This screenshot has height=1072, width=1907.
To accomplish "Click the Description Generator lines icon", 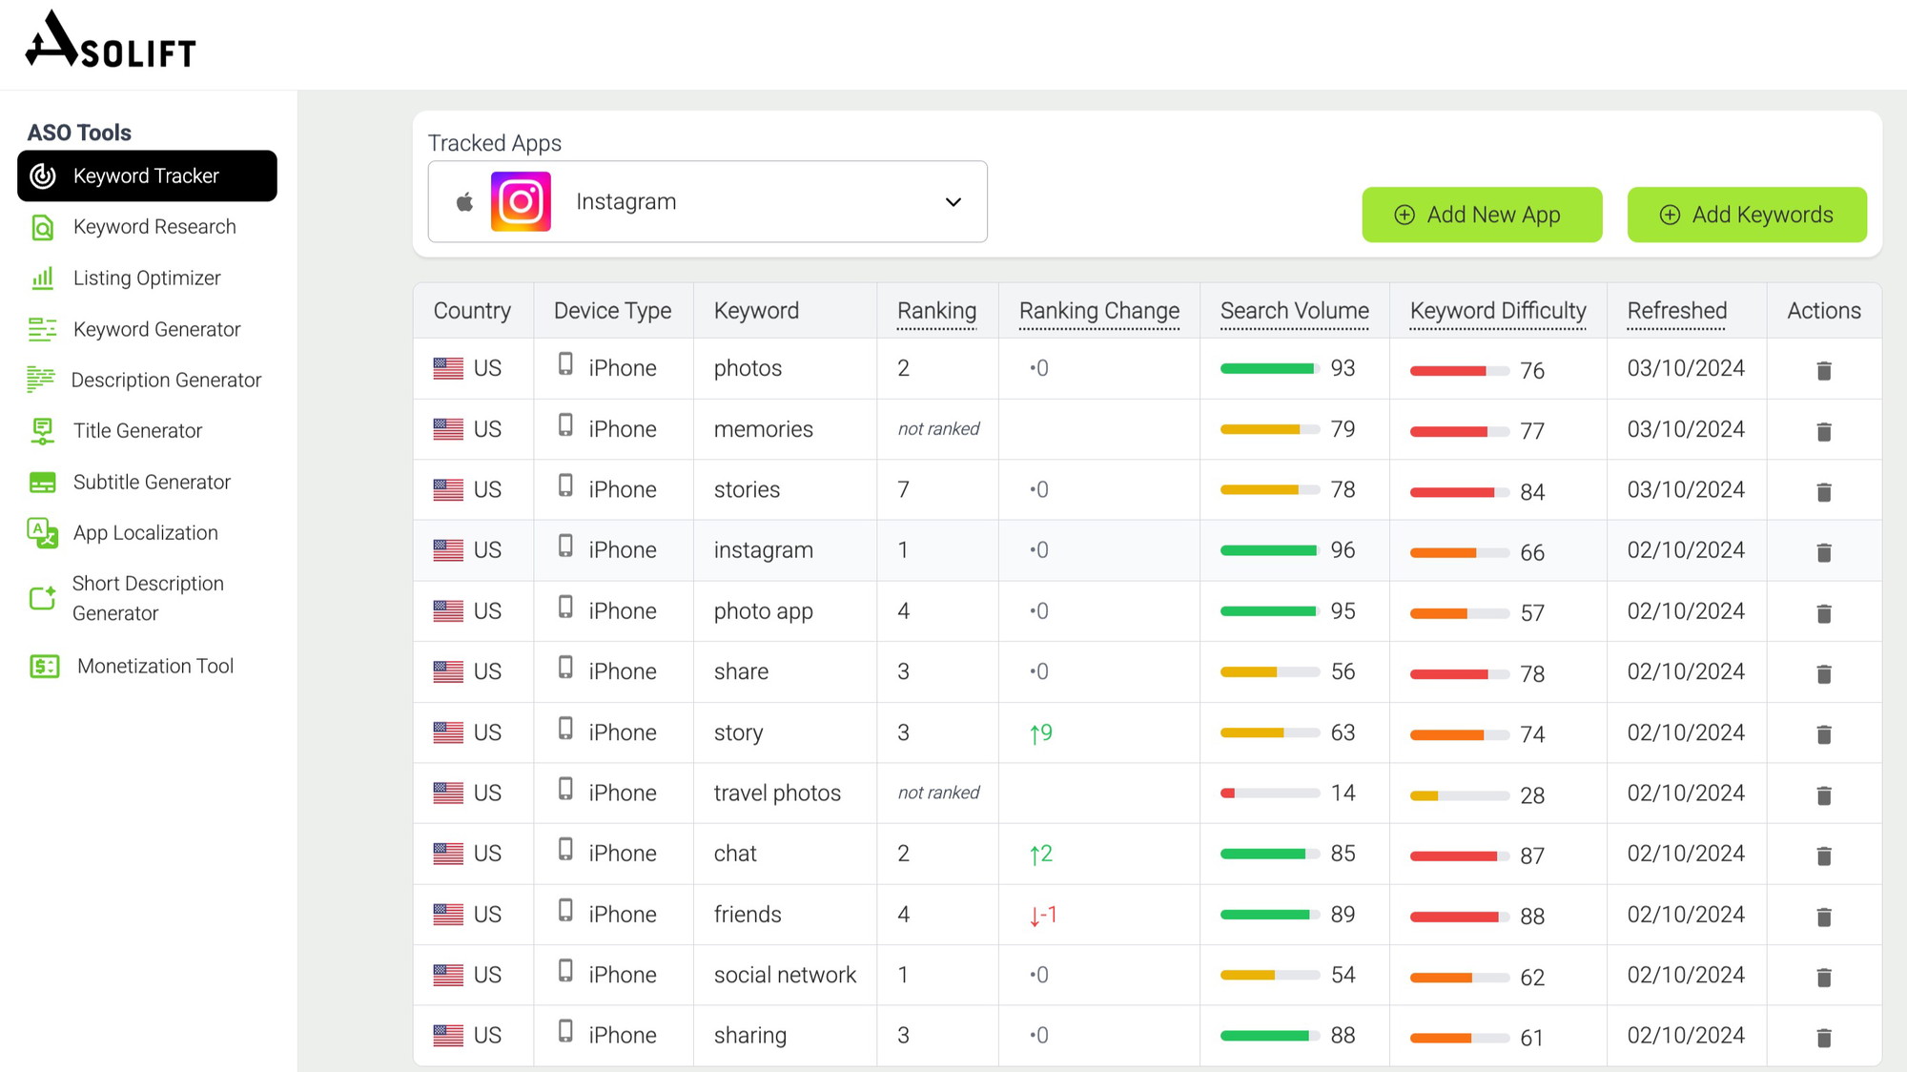I will tap(41, 380).
